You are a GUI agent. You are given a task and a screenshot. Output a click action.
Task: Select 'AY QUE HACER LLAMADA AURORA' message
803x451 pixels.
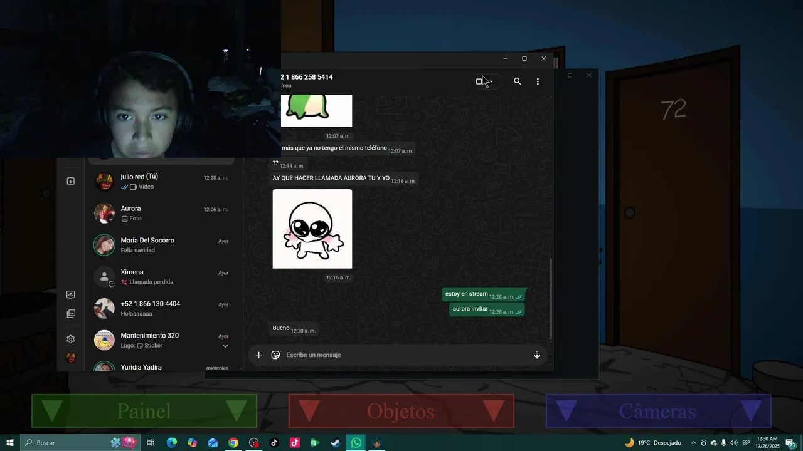click(x=344, y=179)
